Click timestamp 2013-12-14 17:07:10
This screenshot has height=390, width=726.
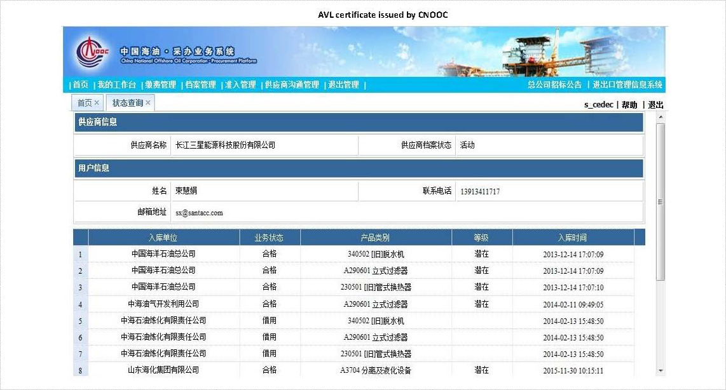(x=573, y=287)
